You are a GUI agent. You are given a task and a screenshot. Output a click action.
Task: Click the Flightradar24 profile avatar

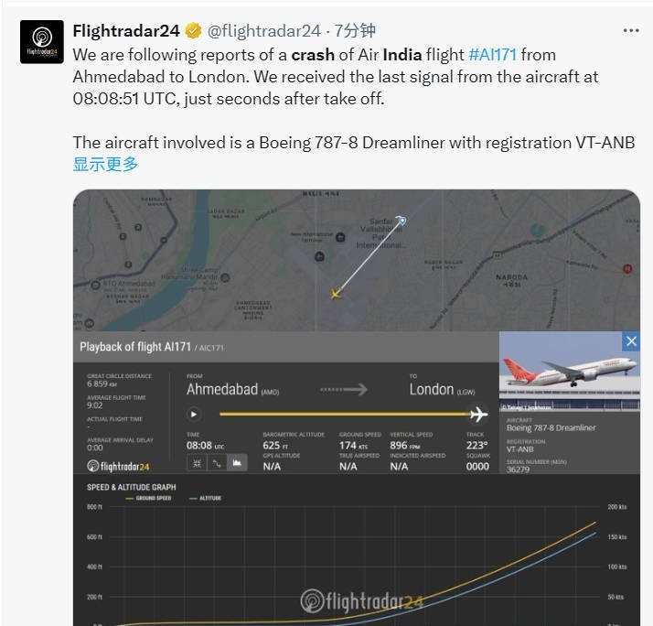click(42, 42)
